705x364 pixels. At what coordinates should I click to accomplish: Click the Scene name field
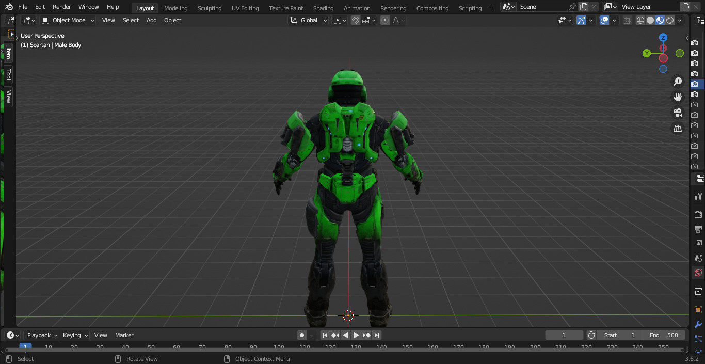tap(542, 7)
